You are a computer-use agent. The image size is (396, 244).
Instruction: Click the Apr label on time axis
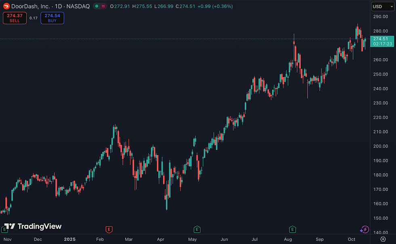point(161,239)
